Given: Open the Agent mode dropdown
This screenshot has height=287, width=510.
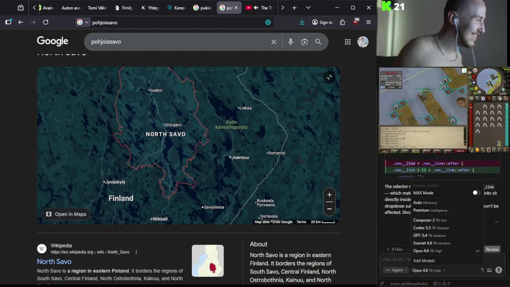Looking at the screenshot, I should (396, 270).
